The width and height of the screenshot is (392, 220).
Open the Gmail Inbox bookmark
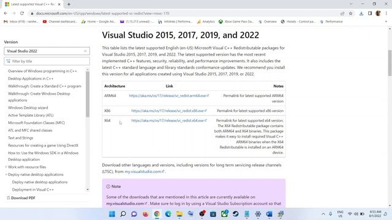[x=21, y=22]
